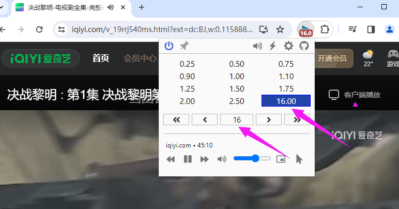Image resolution: width=399 pixels, height=209 pixels.
Task: Bookmark this page with star icon
Action: 280,29
